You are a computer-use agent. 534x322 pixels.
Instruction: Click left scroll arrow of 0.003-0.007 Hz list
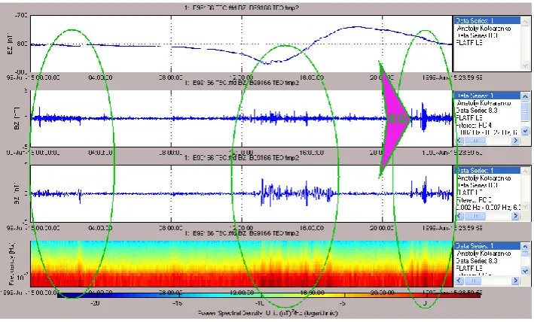click(459, 216)
